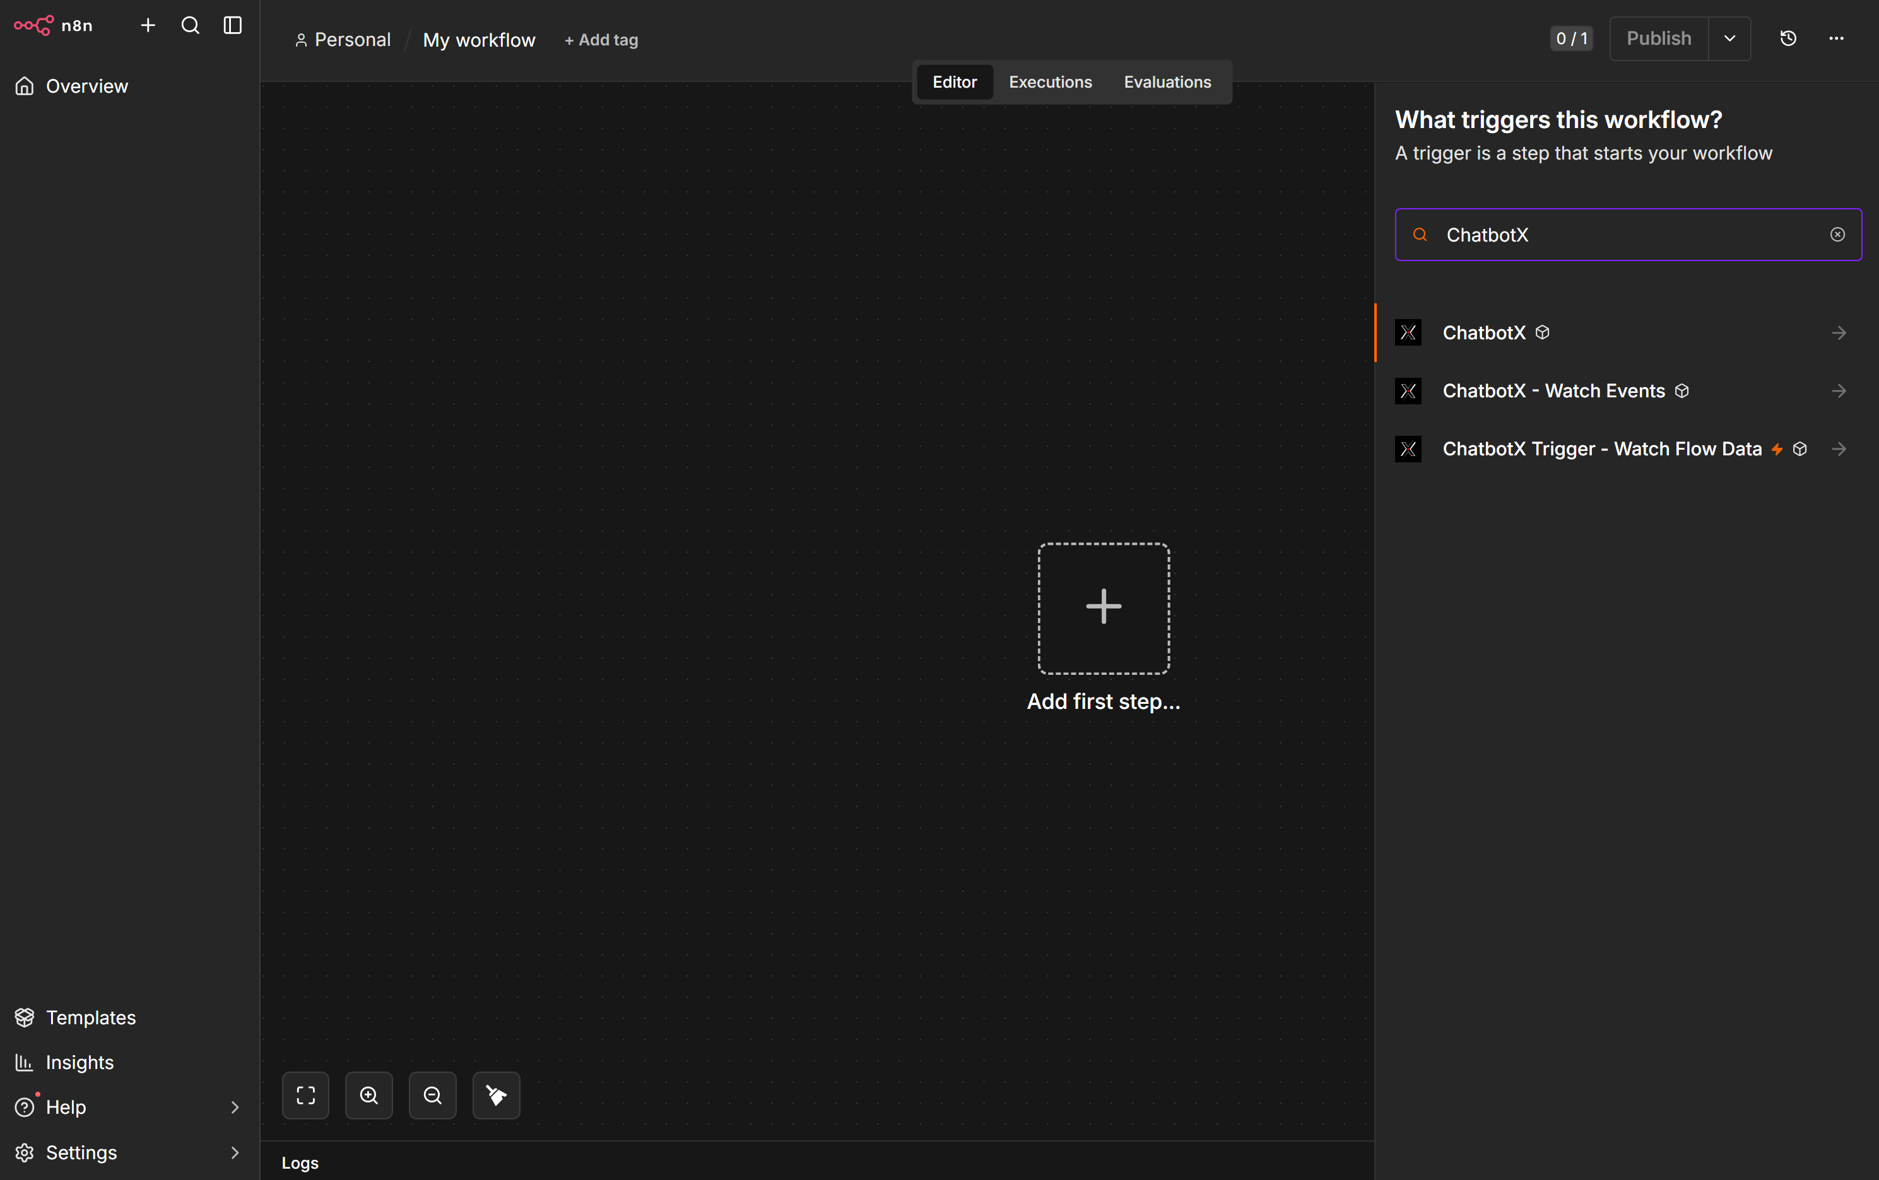Open Insights in the sidebar

129,1062
